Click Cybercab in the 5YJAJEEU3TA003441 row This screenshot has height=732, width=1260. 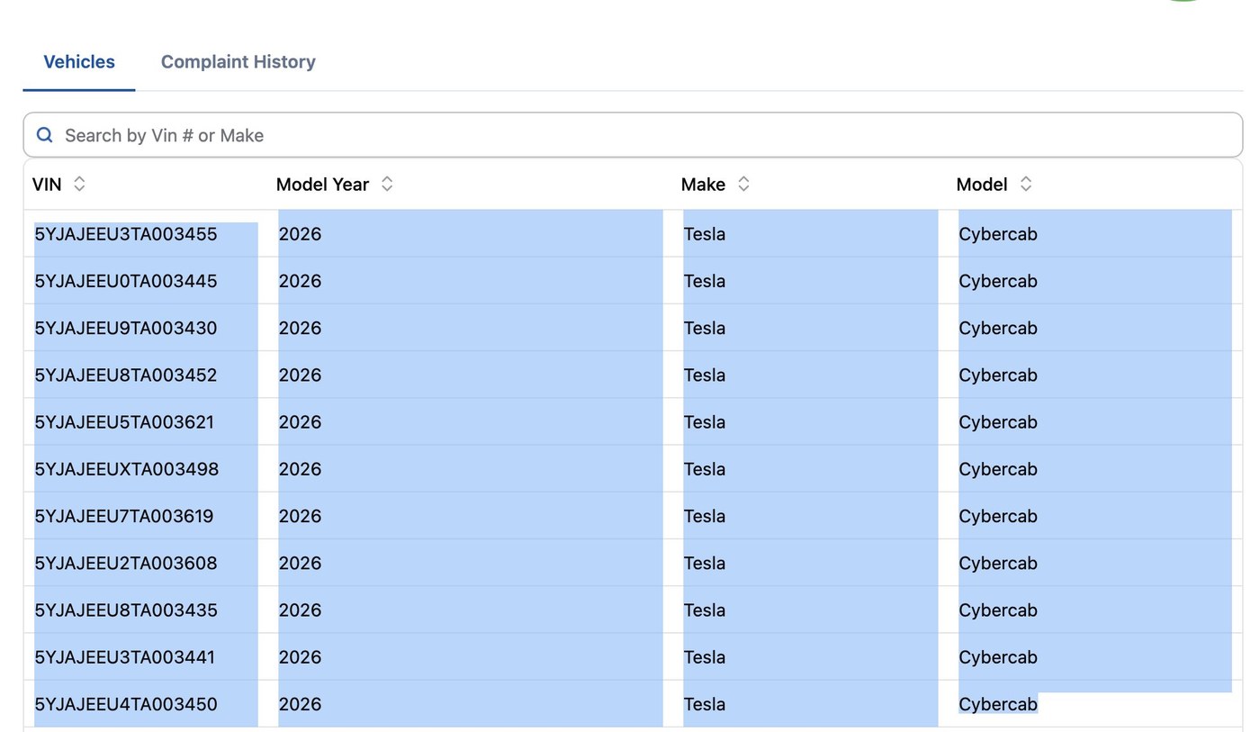[x=998, y=657]
